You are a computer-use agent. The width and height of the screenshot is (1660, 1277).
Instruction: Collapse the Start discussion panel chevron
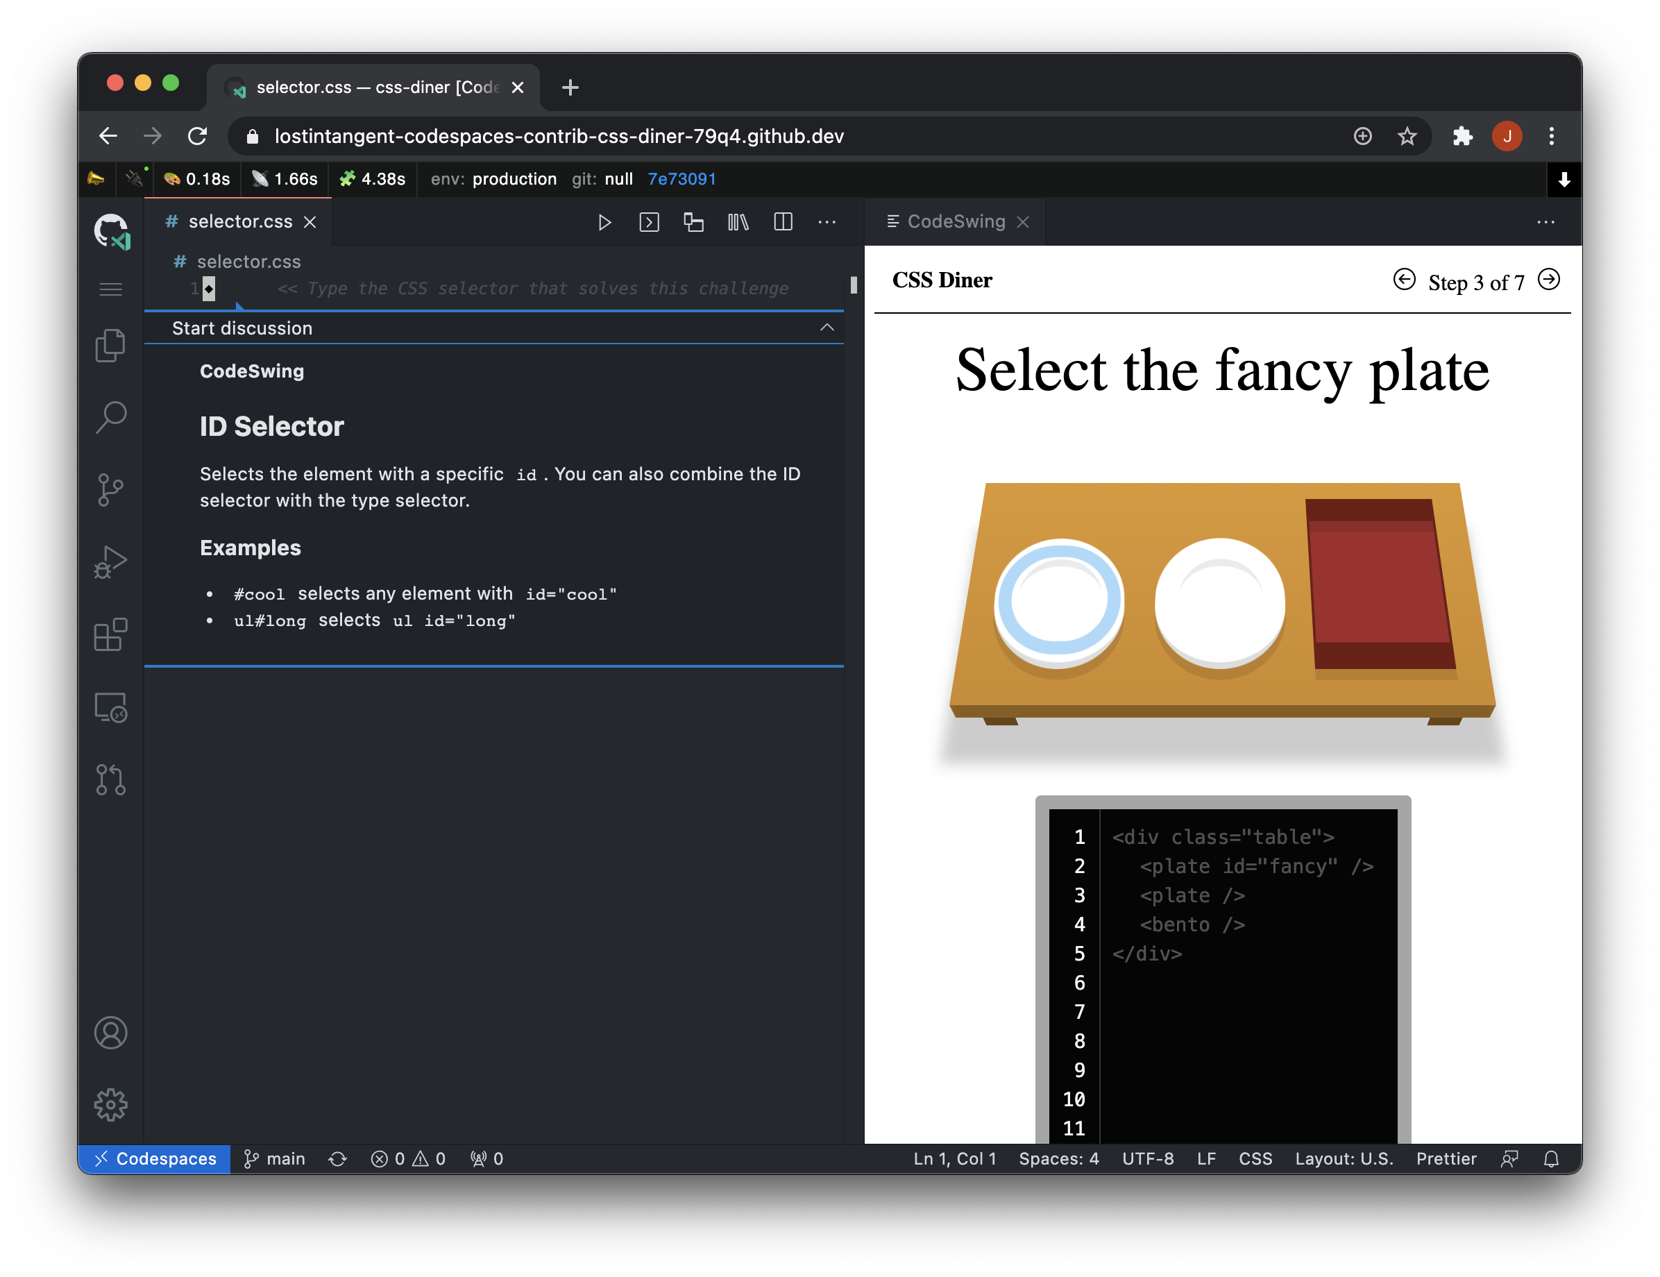[x=827, y=328]
